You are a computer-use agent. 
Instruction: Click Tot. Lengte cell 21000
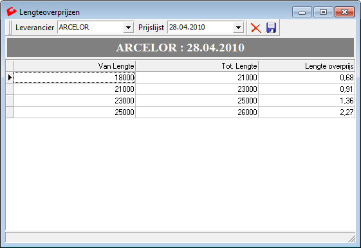pyautogui.click(x=197, y=78)
